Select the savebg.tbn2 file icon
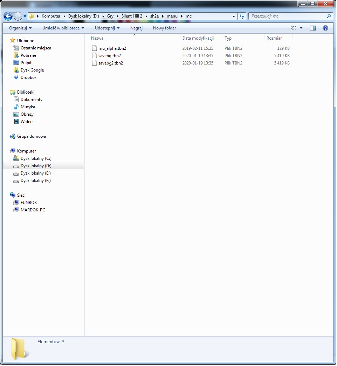This screenshot has height=366, width=337. click(x=94, y=55)
